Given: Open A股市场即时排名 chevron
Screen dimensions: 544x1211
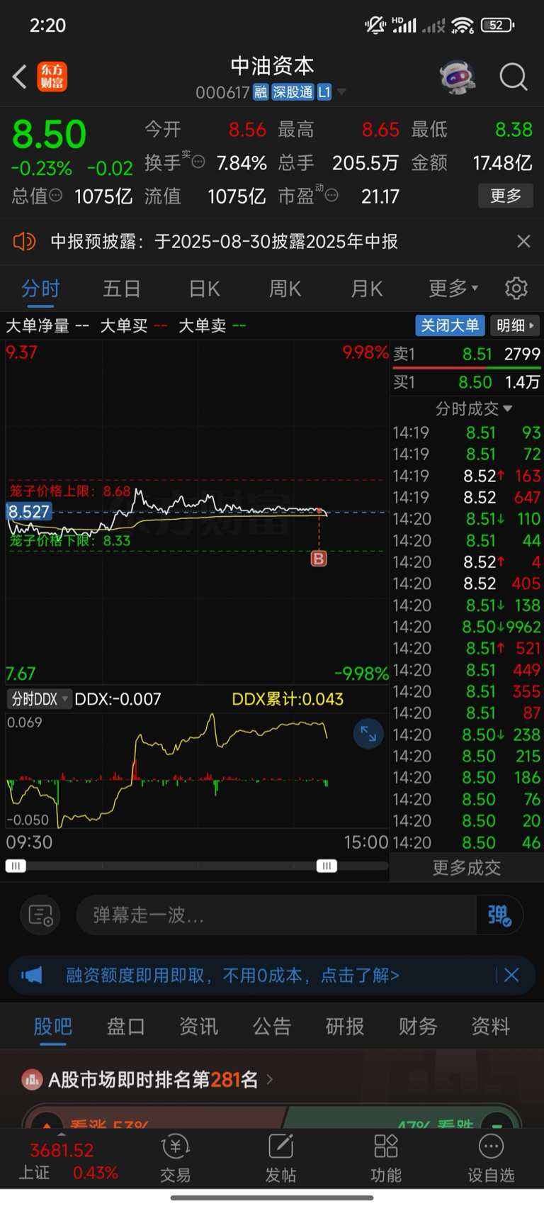Looking at the screenshot, I should (x=270, y=1080).
